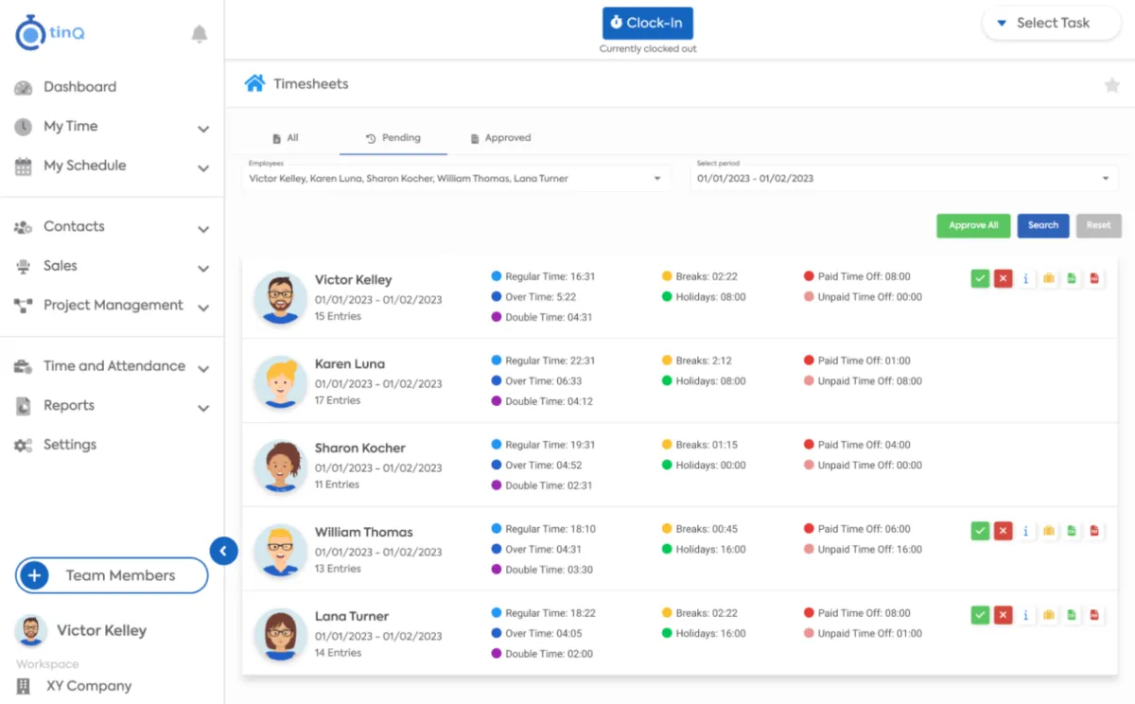Click the Search button
The image size is (1135, 704).
click(x=1043, y=225)
